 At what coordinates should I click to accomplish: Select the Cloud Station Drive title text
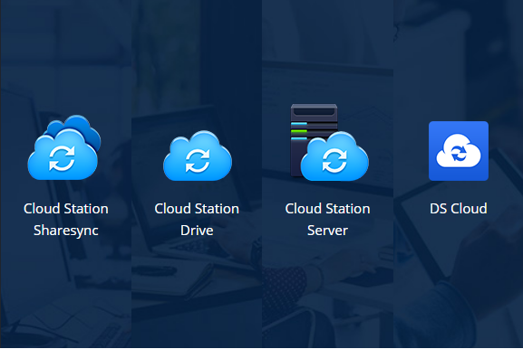click(197, 220)
